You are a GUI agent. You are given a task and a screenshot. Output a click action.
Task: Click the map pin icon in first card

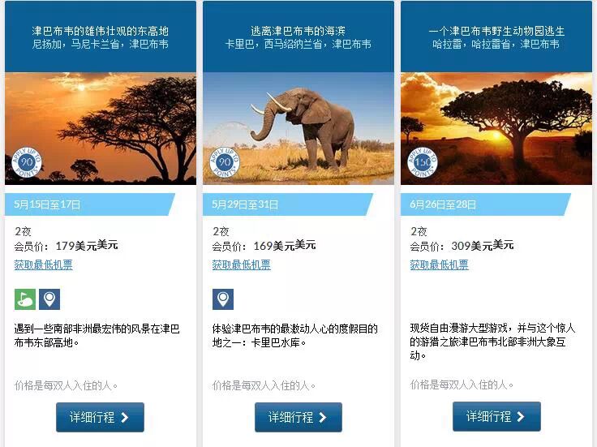point(49,299)
